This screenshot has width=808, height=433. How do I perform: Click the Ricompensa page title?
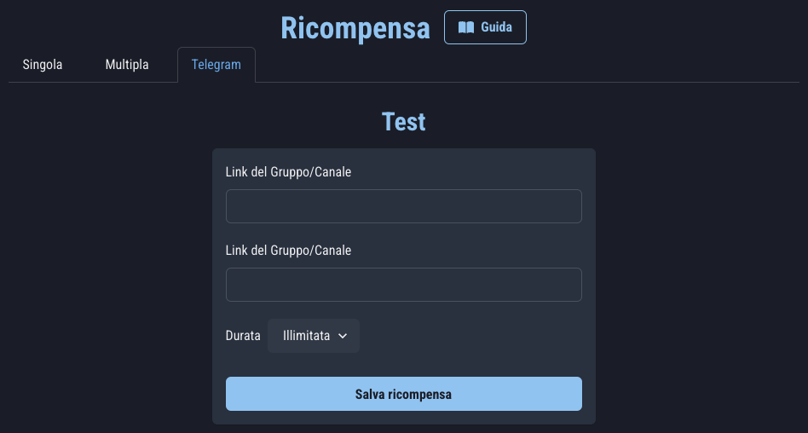point(355,28)
